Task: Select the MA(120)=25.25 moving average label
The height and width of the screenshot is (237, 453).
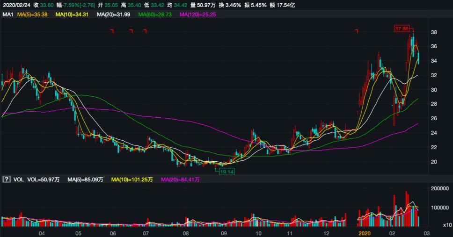Action: 198,14
